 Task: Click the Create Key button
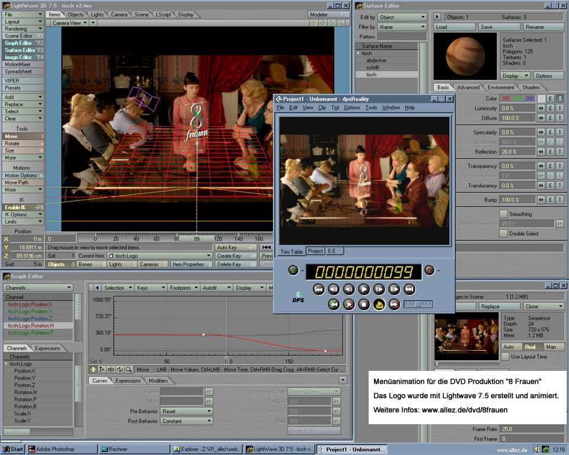236,256
